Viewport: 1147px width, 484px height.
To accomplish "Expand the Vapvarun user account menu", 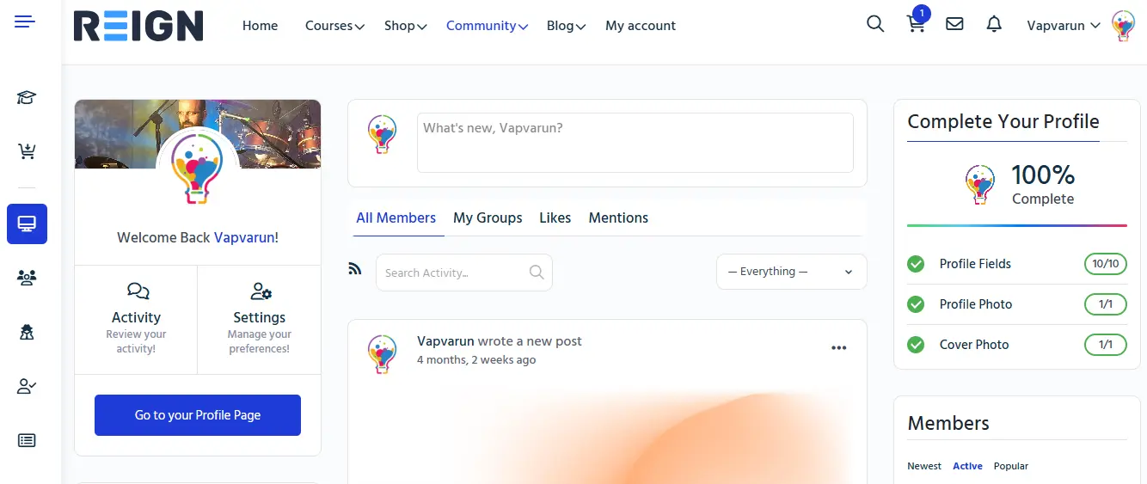I will click(1064, 26).
